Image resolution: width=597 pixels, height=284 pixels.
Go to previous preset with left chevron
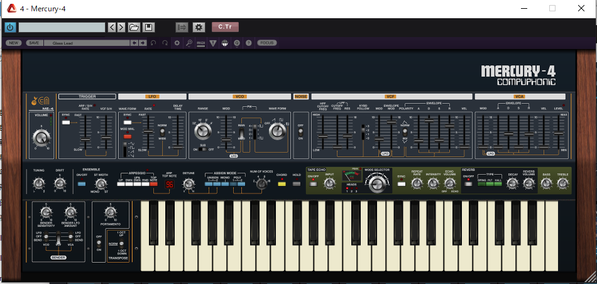click(112, 28)
